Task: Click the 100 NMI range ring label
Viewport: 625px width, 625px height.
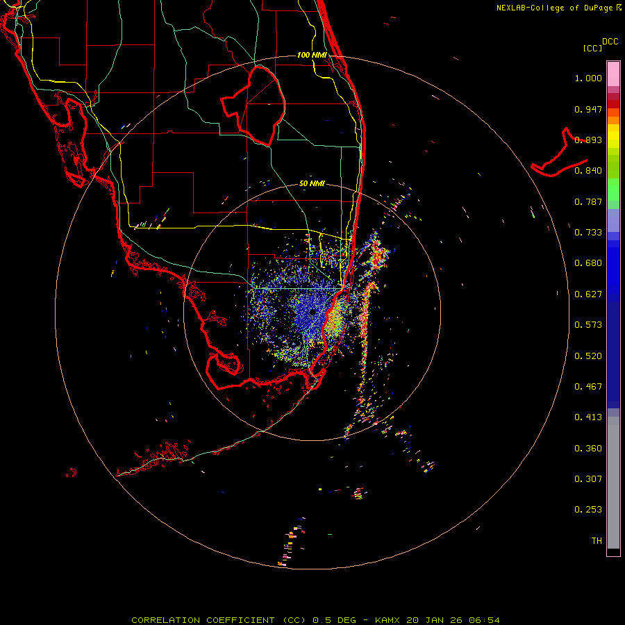Action: coord(312,55)
